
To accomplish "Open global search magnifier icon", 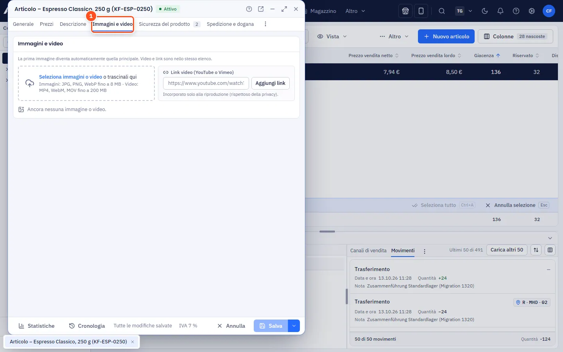I will pos(442,11).
